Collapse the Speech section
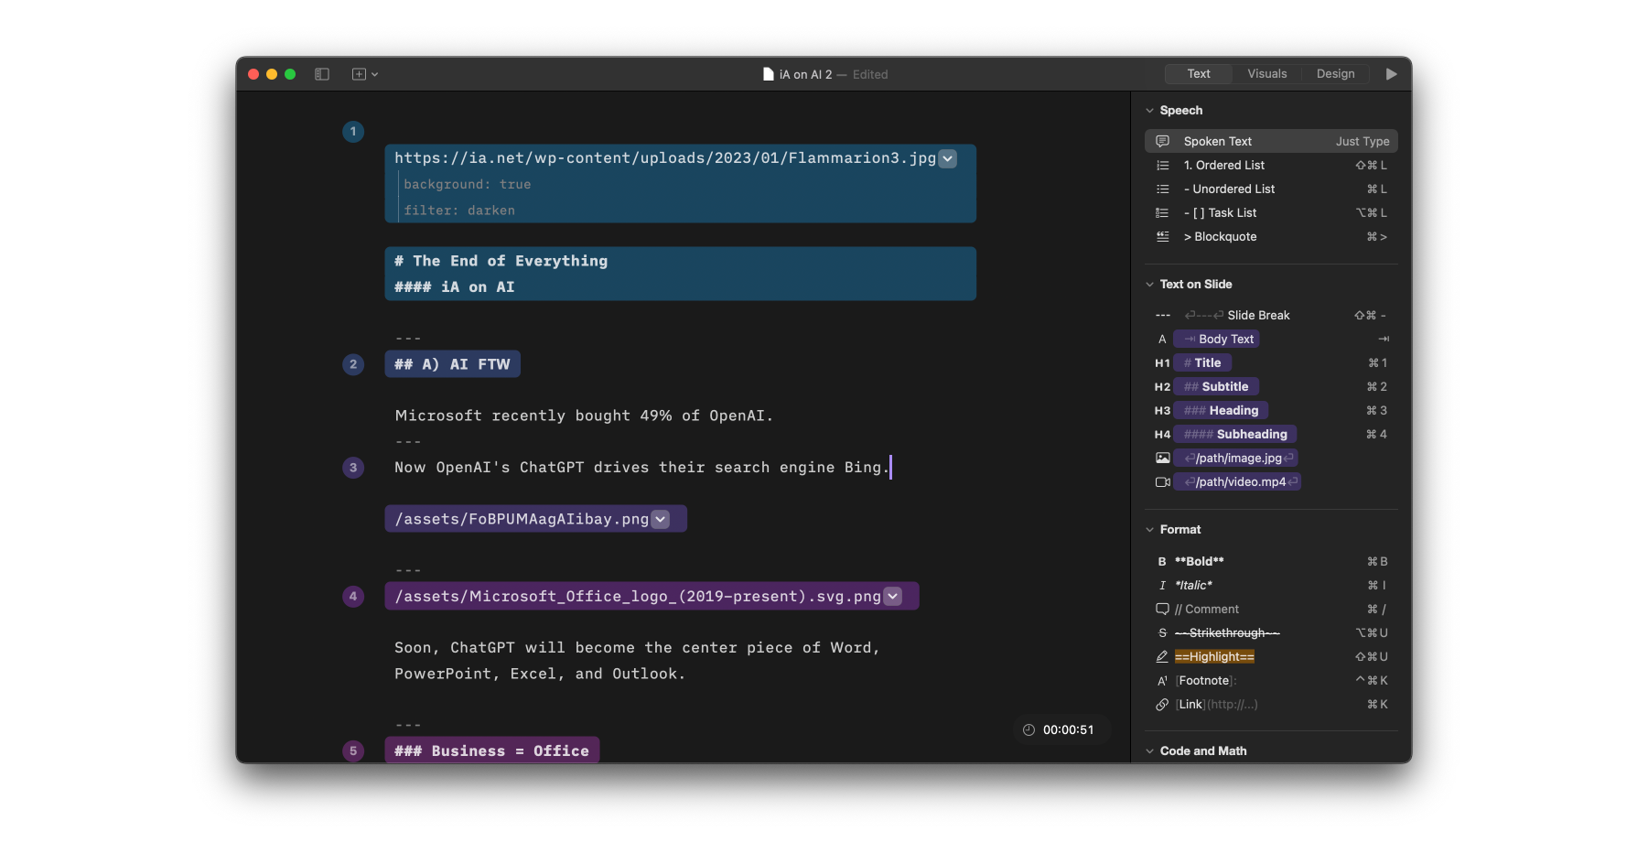This screenshot has height=853, width=1648. pyautogui.click(x=1150, y=111)
